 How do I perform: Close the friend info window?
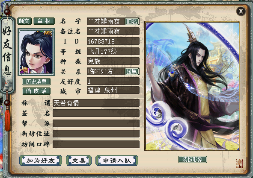point(241,11)
